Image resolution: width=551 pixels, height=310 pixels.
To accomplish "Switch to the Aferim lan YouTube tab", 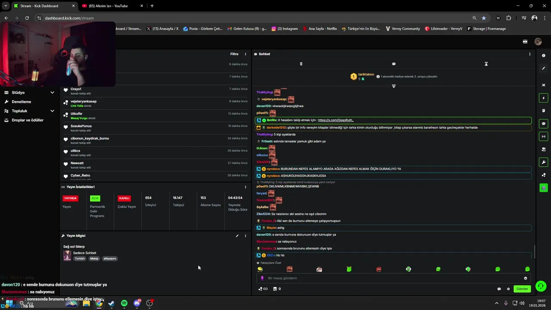I will coord(113,6).
